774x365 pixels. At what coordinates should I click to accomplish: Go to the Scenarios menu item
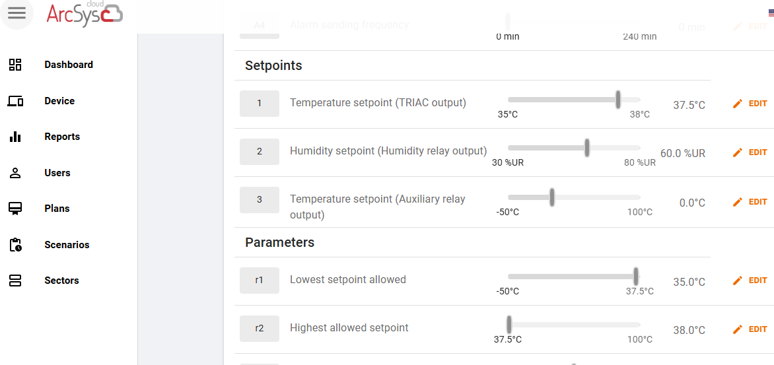point(67,245)
